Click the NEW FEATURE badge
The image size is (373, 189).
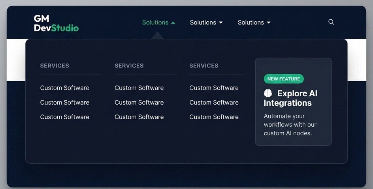click(284, 79)
